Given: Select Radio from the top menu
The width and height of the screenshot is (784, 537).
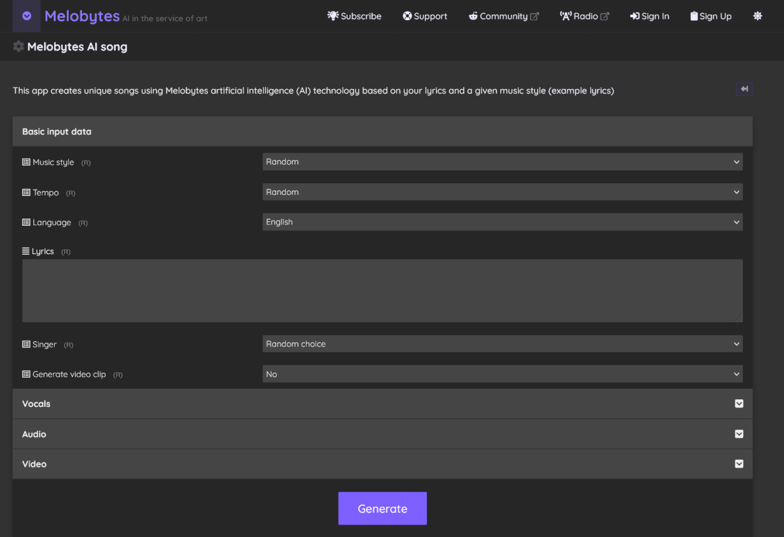Looking at the screenshot, I should click(x=584, y=16).
